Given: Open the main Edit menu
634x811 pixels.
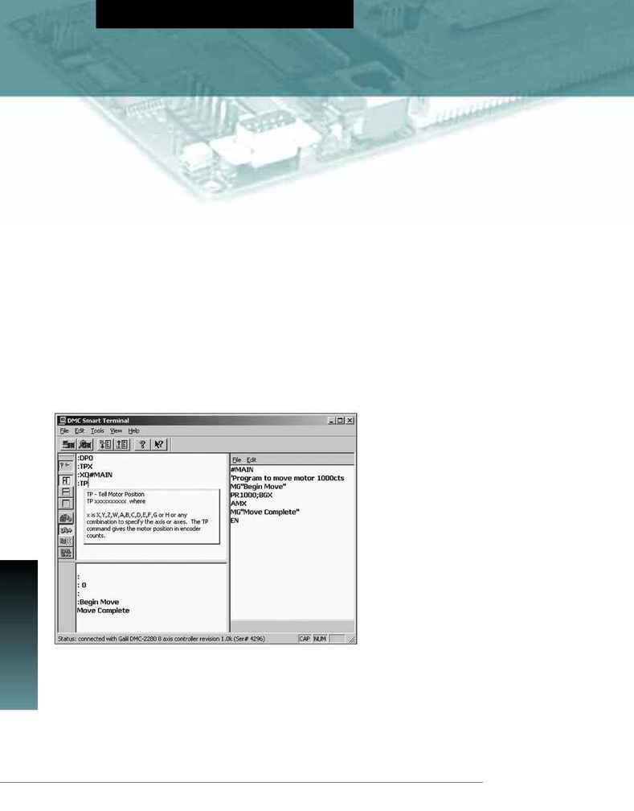Looking at the screenshot, I should [80, 430].
